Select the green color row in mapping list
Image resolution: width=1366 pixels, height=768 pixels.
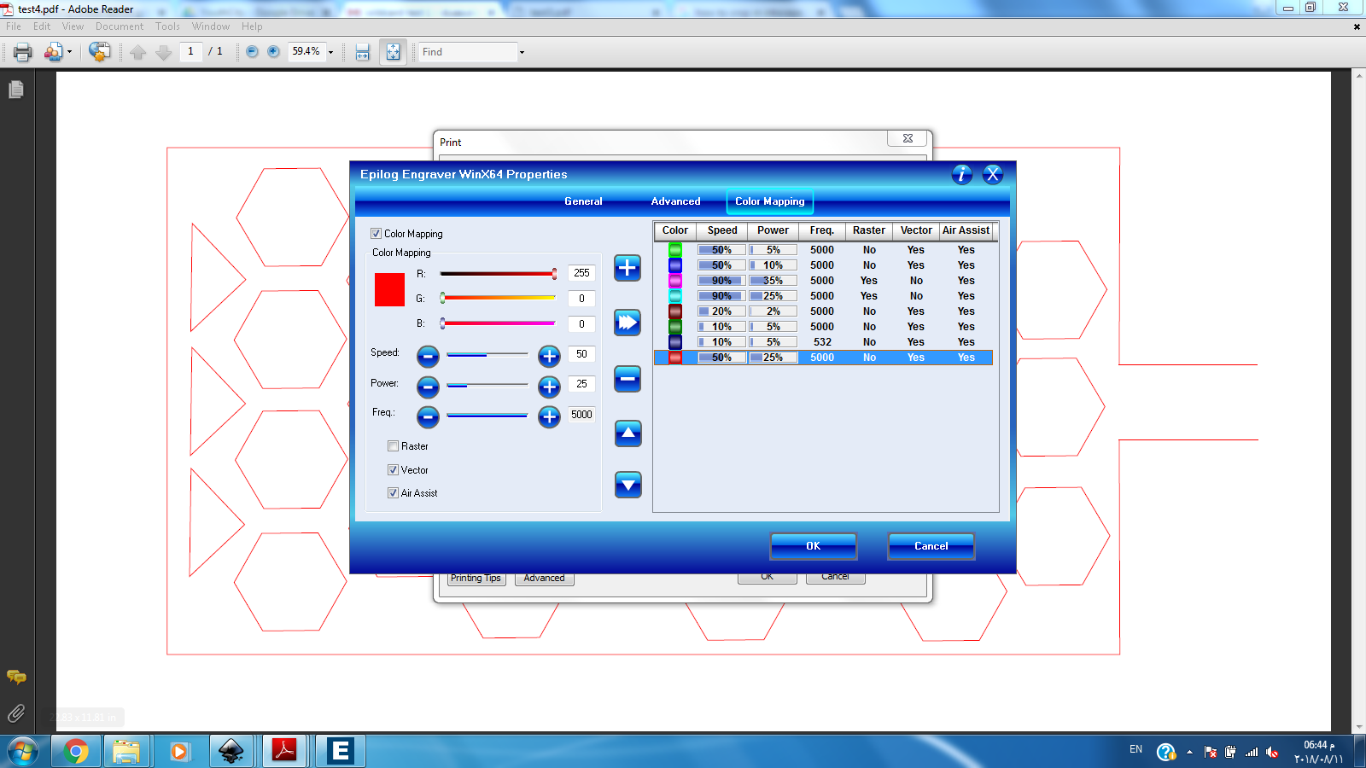coord(823,250)
